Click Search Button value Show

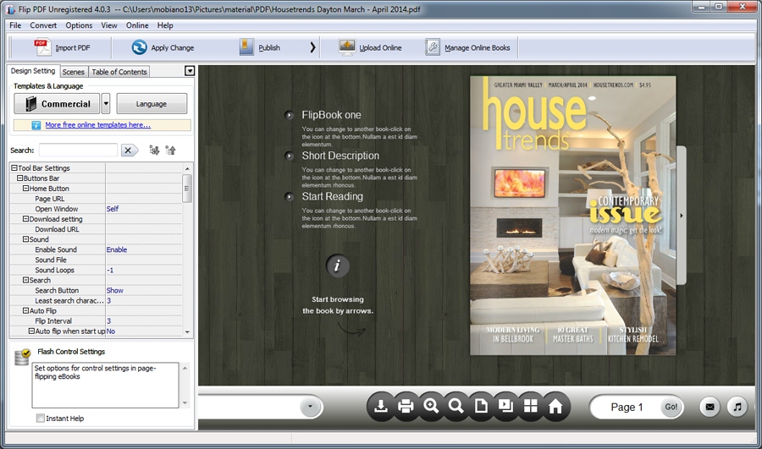(114, 290)
